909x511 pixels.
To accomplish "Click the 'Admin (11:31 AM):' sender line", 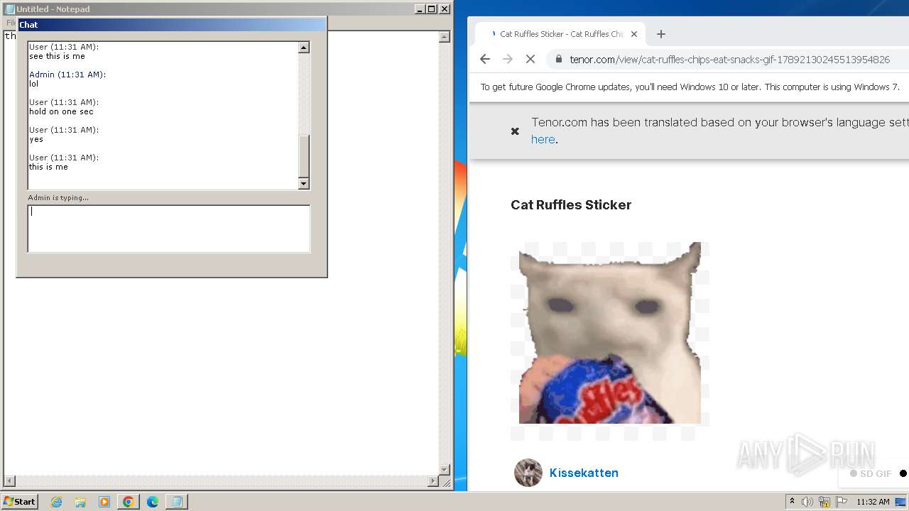I will [x=67, y=75].
